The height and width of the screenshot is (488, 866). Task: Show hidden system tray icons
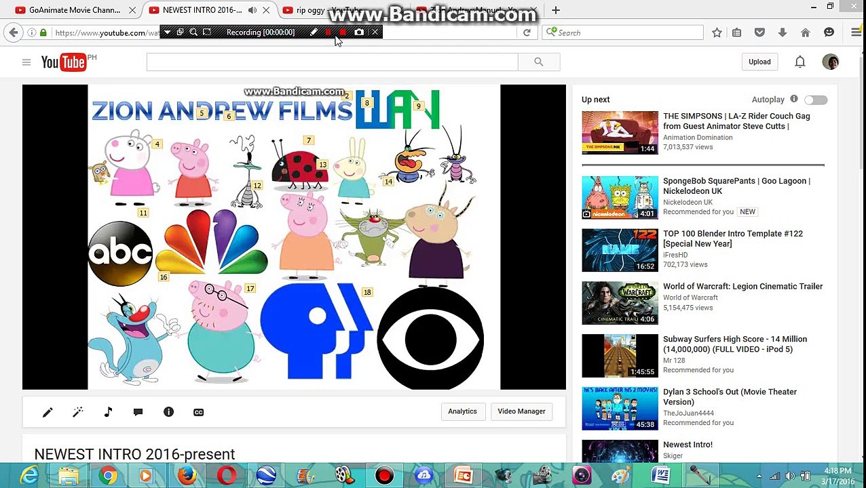click(759, 476)
